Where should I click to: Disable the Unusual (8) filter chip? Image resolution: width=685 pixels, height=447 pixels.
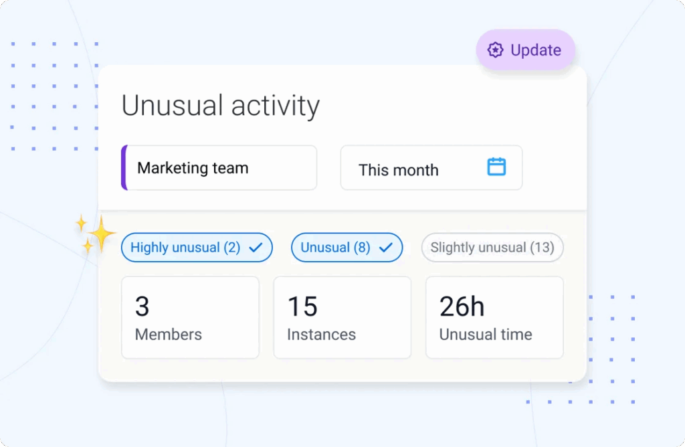347,247
